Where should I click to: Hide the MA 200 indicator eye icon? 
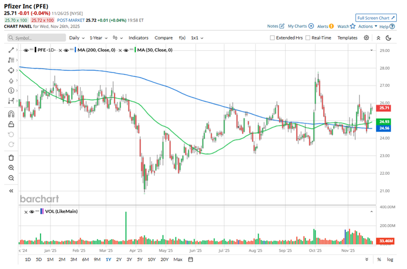click(x=66, y=50)
